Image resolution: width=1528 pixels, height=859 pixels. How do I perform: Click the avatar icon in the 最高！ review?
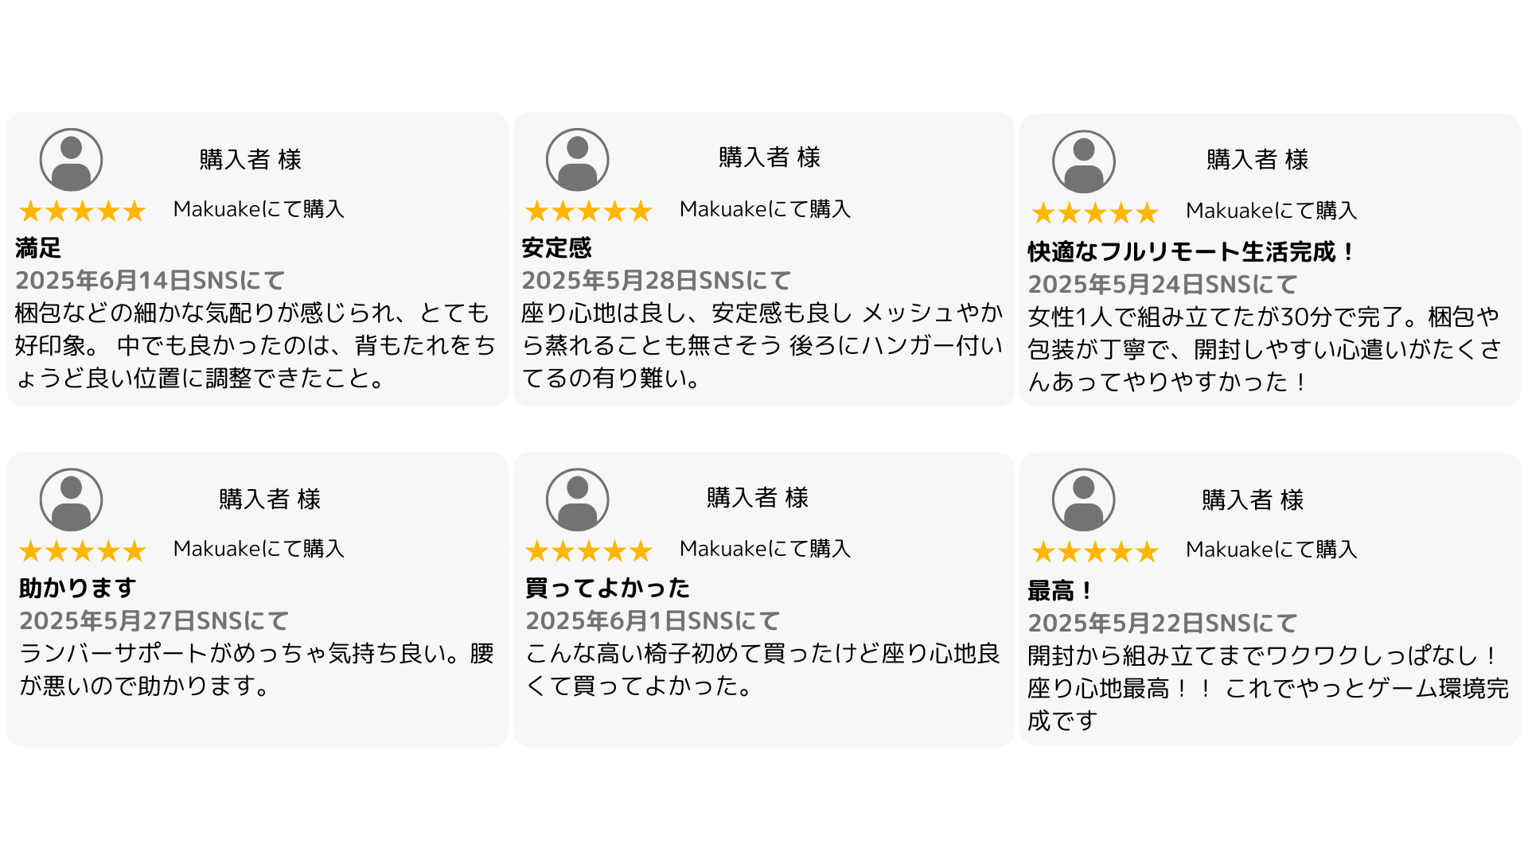tap(1083, 499)
